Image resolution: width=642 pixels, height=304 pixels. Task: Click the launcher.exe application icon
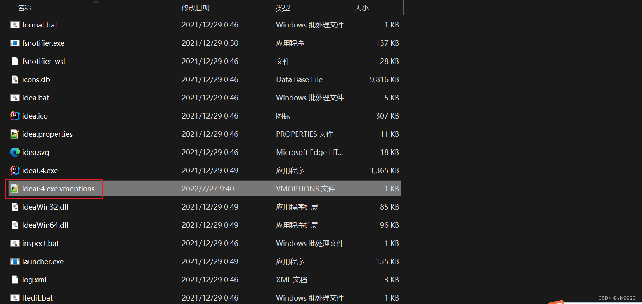point(15,262)
